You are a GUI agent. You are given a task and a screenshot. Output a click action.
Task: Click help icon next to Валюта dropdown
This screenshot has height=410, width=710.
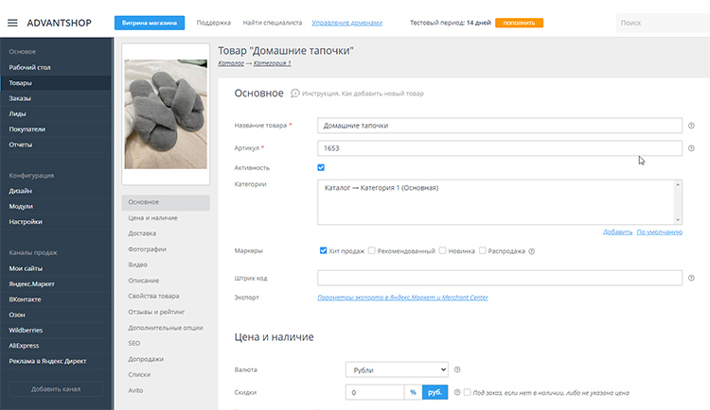pyautogui.click(x=457, y=369)
